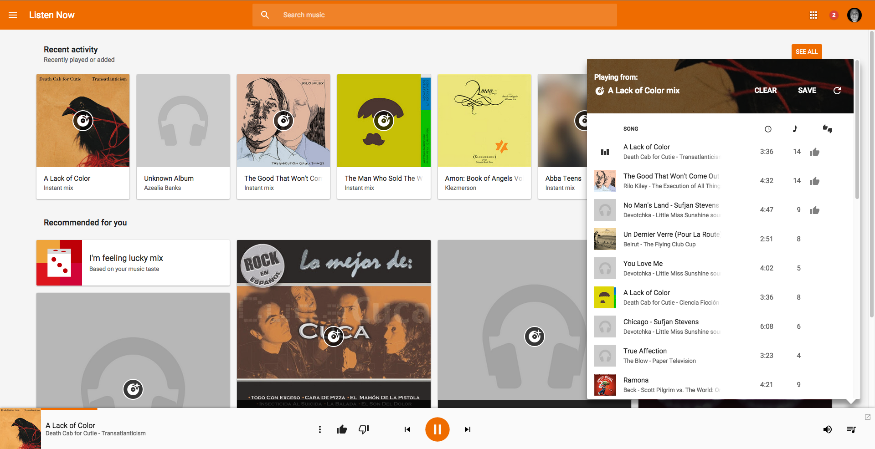The image size is (875, 449).
Task: Click the song progress bar at top of player
Action: click(437, 408)
